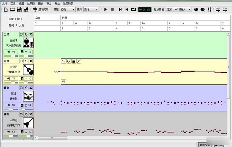
Task: Adjust the vocal track volume slider
Action: [x=11, y=56]
